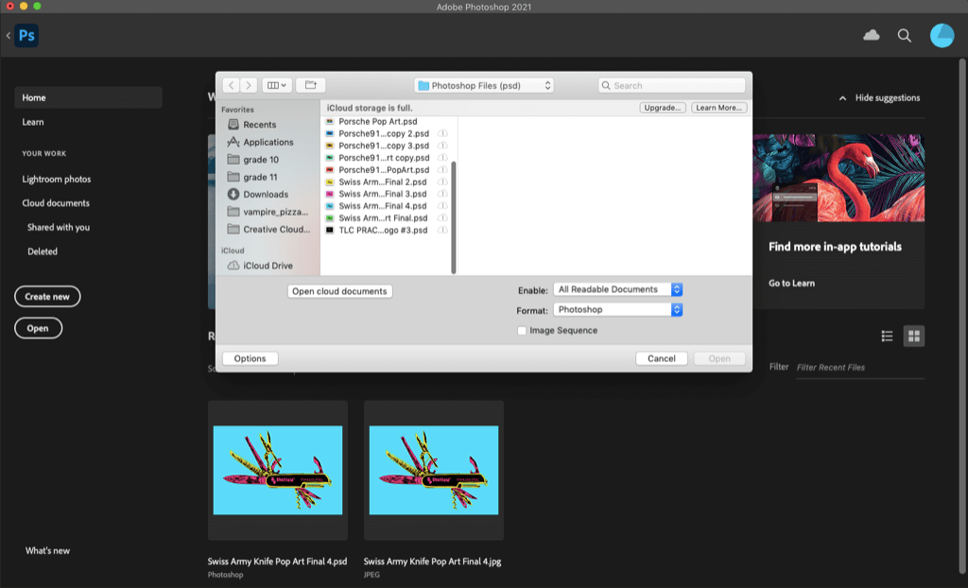Open the Learn section in sidebar
The image size is (968, 588).
pyautogui.click(x=33, y=122)
